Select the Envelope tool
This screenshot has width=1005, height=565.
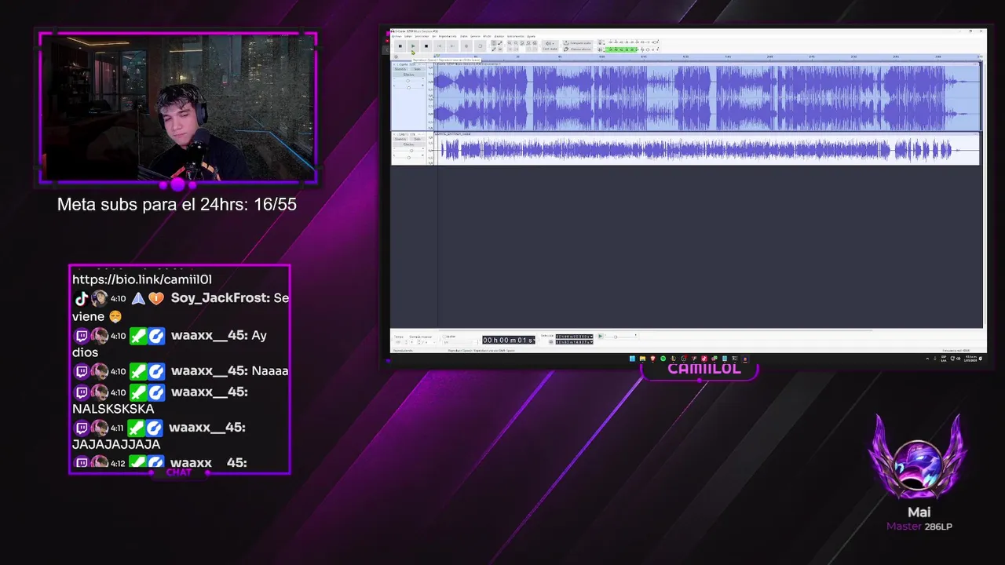500,43
